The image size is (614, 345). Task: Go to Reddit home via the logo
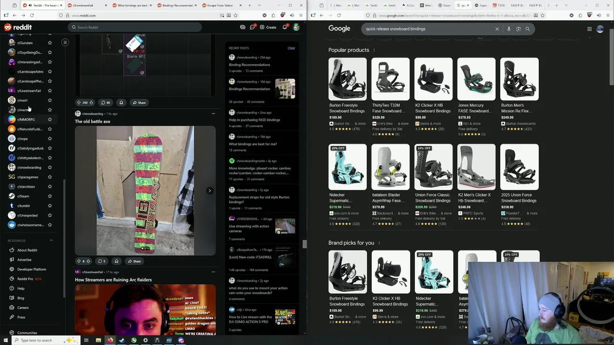tap(18, 27)
